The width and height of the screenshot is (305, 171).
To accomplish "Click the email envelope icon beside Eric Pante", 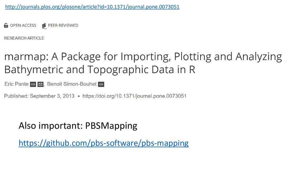I will click(41, 84).
